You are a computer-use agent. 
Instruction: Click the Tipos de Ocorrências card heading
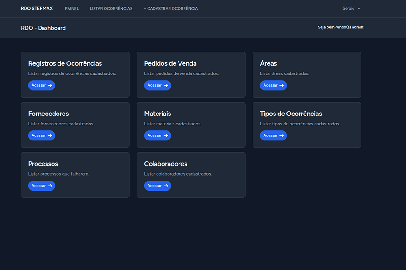click(290, 114)
